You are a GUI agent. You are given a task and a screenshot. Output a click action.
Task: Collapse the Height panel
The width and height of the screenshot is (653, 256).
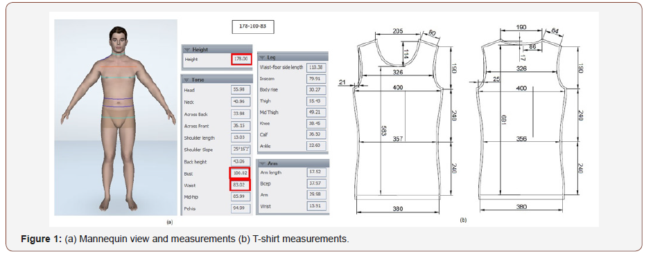tap(186, 49)
